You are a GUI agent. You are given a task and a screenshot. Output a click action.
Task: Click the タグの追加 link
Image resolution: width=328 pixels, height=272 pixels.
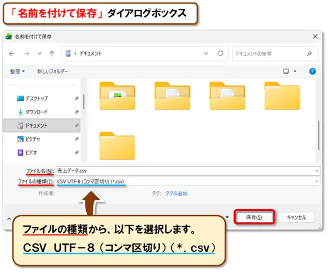(177, 193)
